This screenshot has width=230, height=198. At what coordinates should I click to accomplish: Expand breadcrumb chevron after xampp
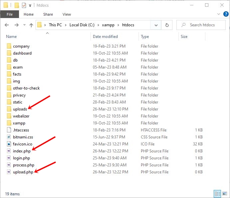click(x=118, y=25)
